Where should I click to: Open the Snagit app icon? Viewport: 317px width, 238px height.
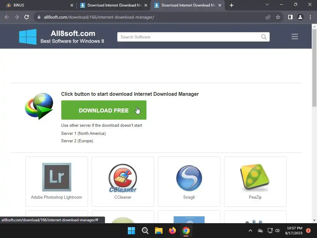point(189,178)
